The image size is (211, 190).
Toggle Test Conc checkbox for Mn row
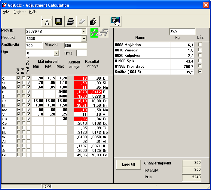coord(28,87)
